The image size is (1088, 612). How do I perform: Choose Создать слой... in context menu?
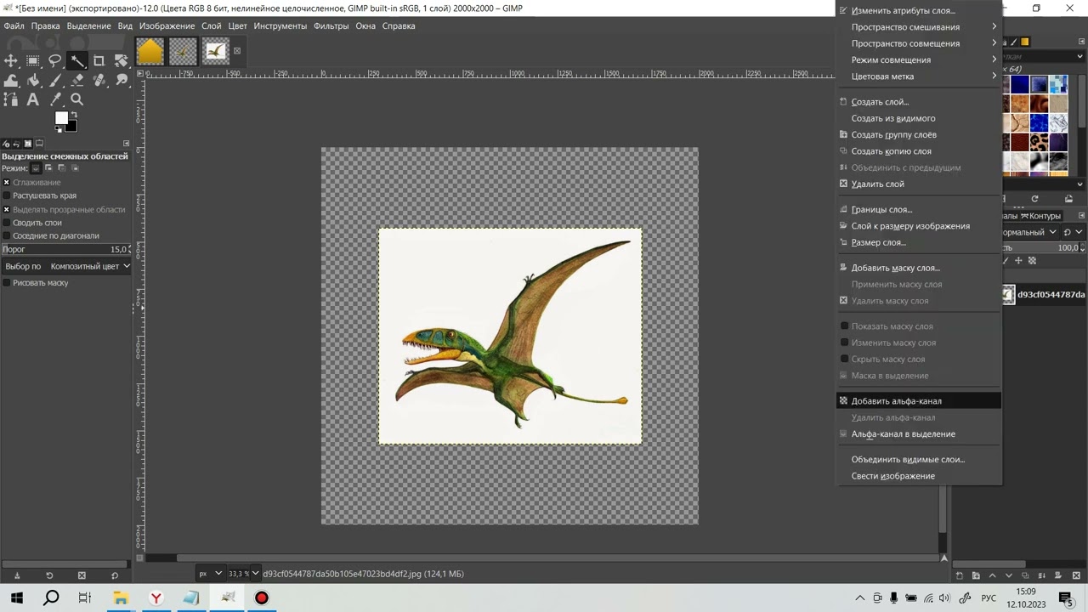point(919,102)
